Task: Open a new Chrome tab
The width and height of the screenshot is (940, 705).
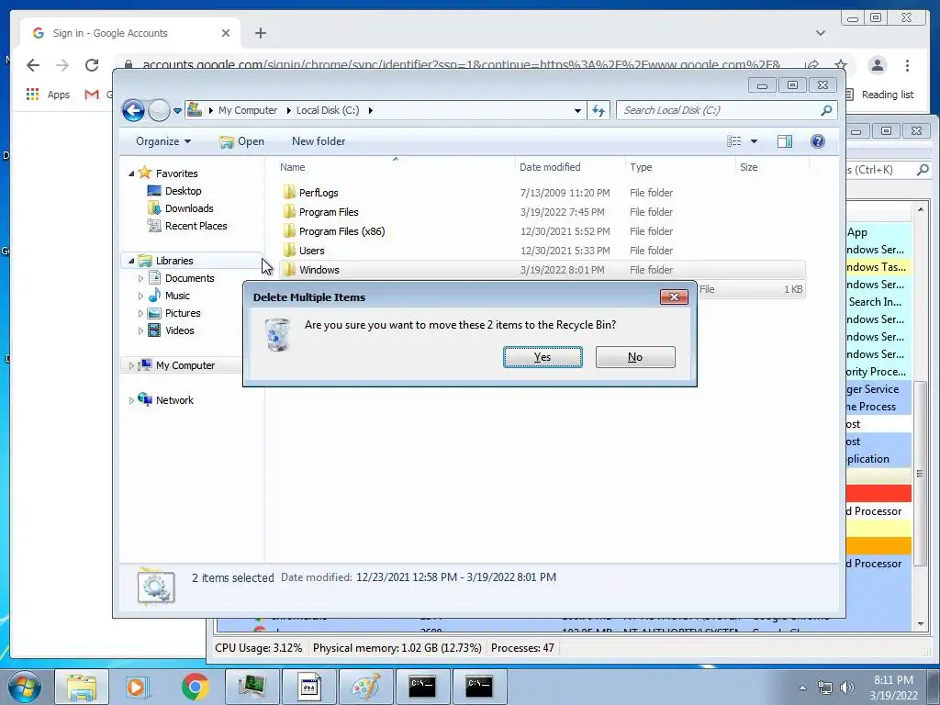Action: (x=260, y=33)
